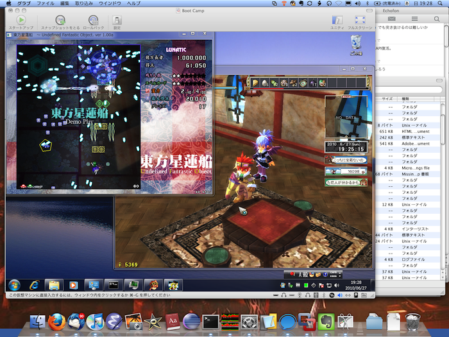Image resolution: width=449 pixels, height=337 pixels.
Task: Open Activity Monitor graph in Dock
Action: point(230,322)
